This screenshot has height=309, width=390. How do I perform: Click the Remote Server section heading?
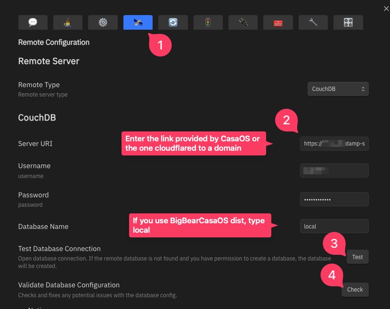(x=49, y=61)
